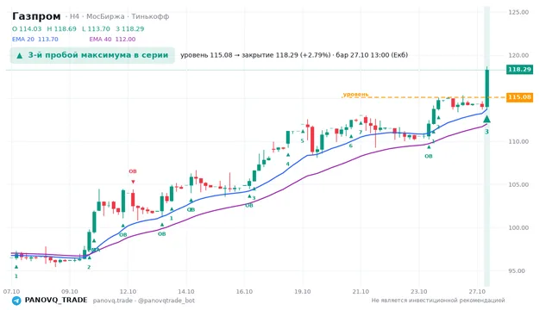This screenshot has width=552, height=310.
Task: Click the low value "L 113.70"
Action: click(96, 28)
